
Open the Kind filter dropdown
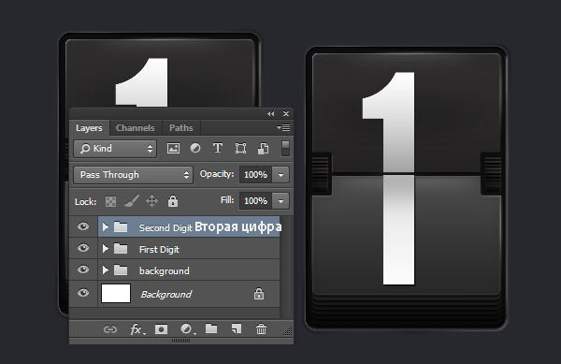[x=115, y=149]
